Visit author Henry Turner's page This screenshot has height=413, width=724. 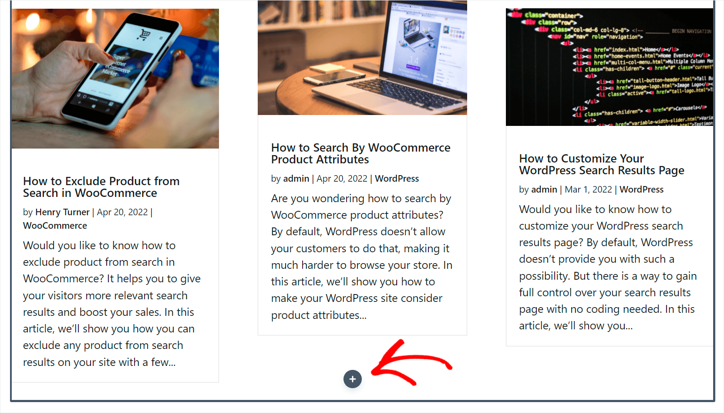tap(62, 212)
